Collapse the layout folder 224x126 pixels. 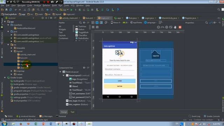click(12, 51)
